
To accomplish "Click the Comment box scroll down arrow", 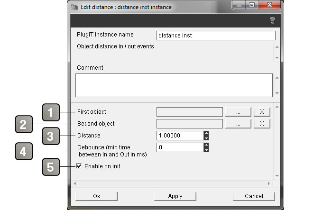I will coord(277,93).
